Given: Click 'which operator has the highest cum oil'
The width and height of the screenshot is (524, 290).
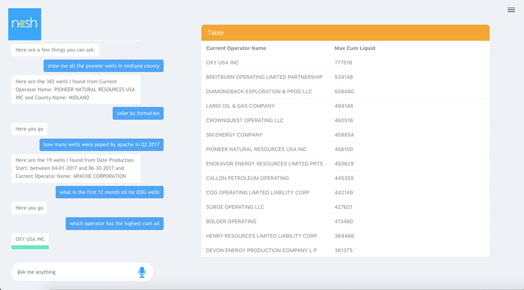Looking at the screenshot, I should [114, 224].
